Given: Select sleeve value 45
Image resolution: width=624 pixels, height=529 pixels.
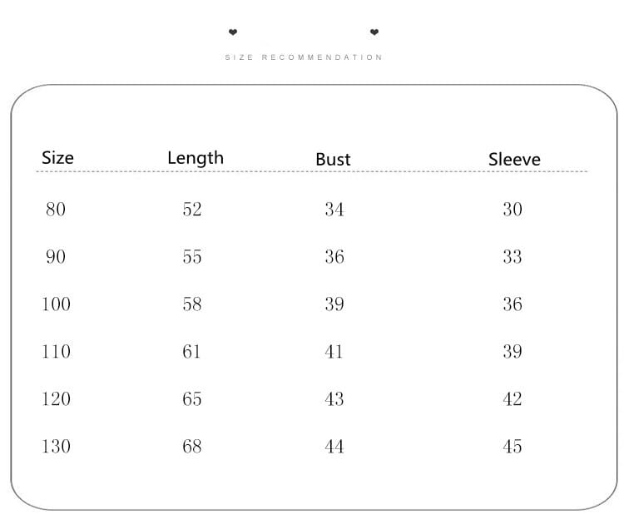Looking at the screenshot, I should 513,446.
